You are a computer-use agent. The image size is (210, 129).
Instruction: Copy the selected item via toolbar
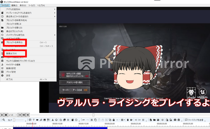pyautogui.click(x=95, y=120)
